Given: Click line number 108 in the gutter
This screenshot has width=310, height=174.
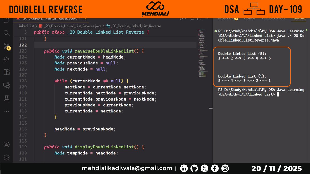Looking at the screenshot, I should click(x=23, y=81).
